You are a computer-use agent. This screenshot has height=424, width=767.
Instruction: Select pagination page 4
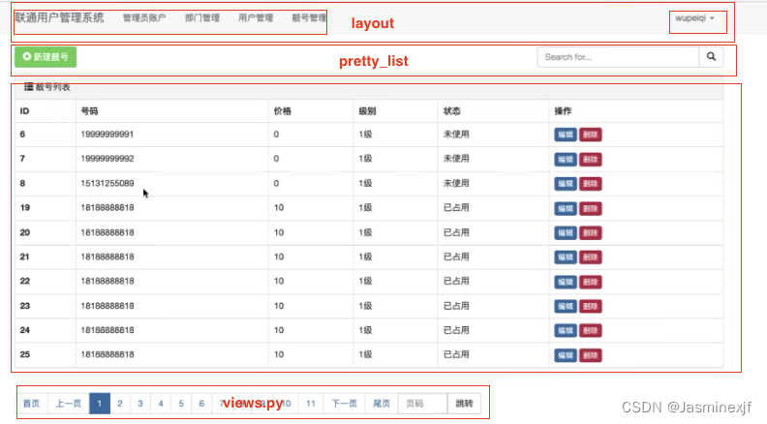pyautogui.click(x=161, y=404)
